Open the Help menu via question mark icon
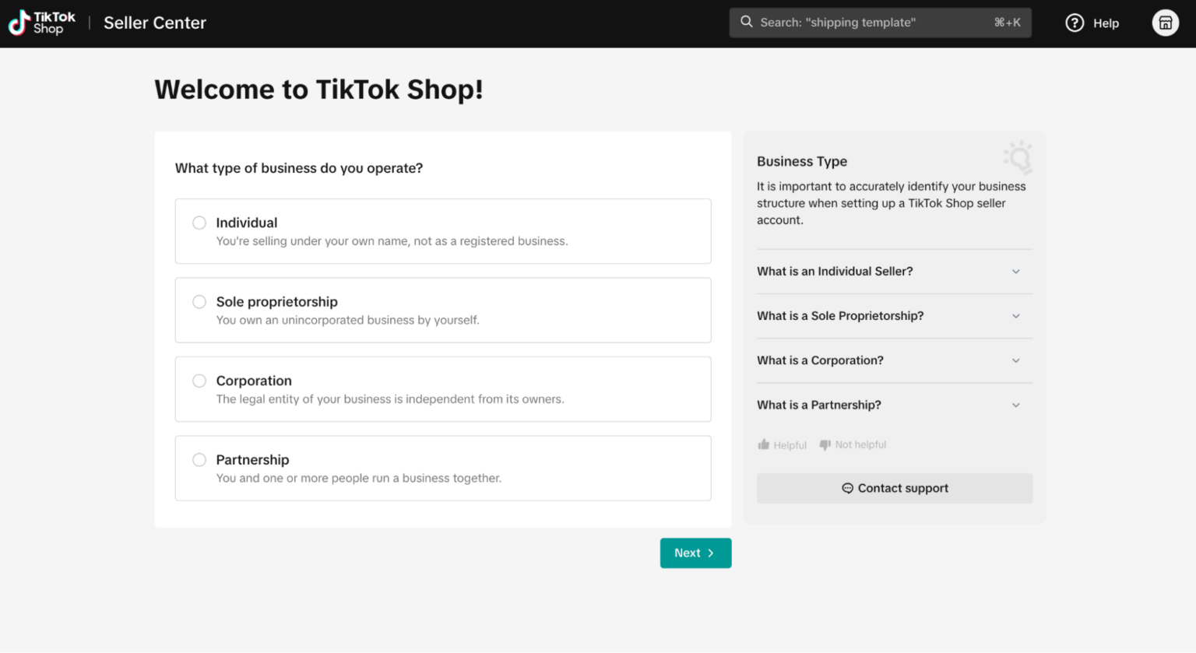Image resolution: width=1196 pixels, height=653 pixels. pos(1074,23)
